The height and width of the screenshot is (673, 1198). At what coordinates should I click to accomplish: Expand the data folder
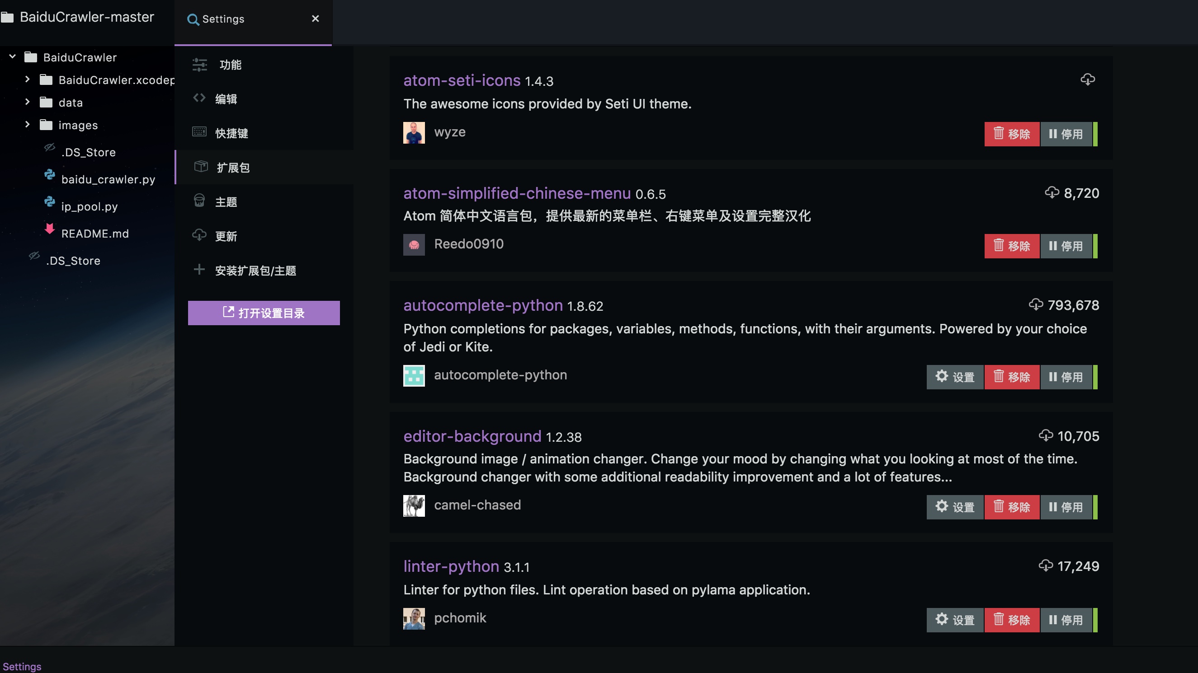pos(27,102)
